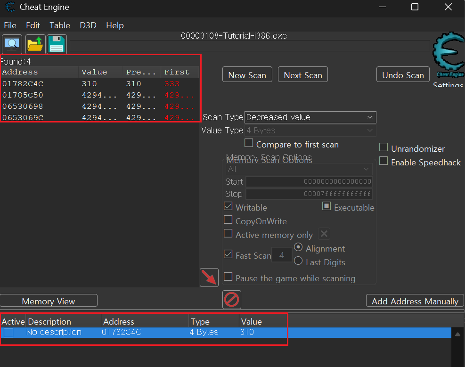Open the memory region All dropdown

[x=299, y=169]
